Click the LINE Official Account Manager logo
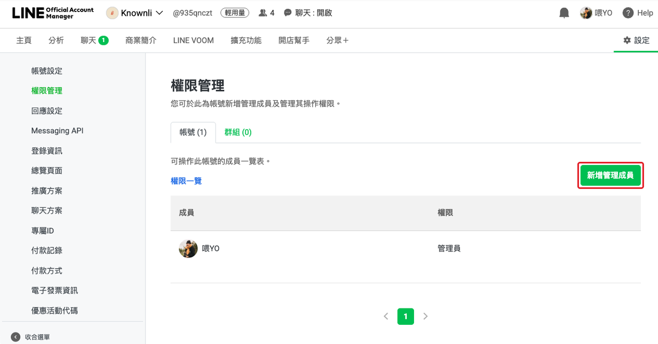The height and width of the screenshot is (344, 658). click(x=53, y=13)
